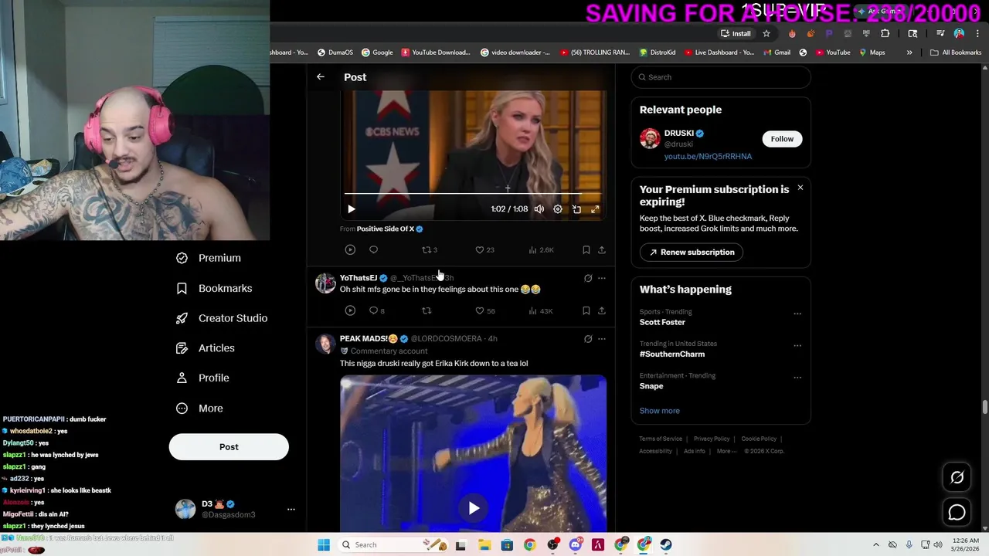Viewport: 989px width, 556px height.
Task: Click the X search field
Action: (721, 77)
